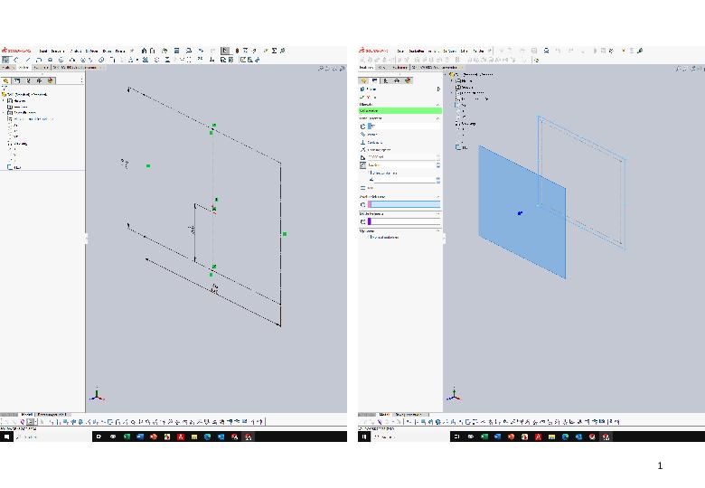Open the Windows Start menu on left taskbar
This screenshot has width=705, height=488.
click(6, 436)
